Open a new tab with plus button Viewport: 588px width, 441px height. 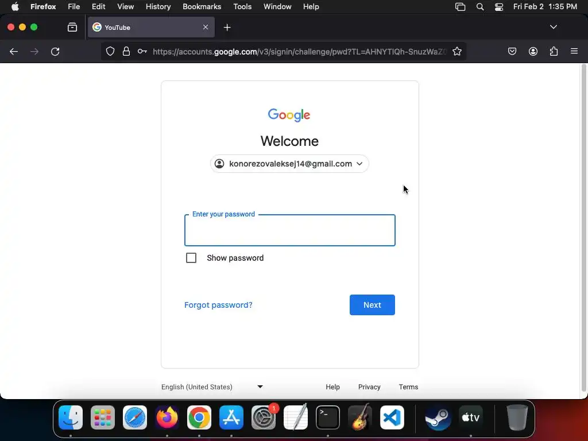[x=227, y=28]
